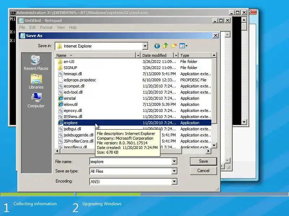Open the Save as type dropdown
The height and width of the screenshot is (216, 289).
(174, 171)
